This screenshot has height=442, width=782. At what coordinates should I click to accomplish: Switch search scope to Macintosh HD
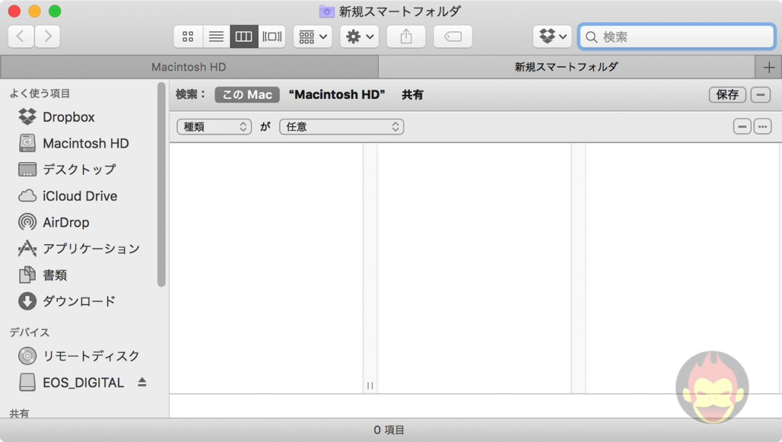(x=336, y=94)
